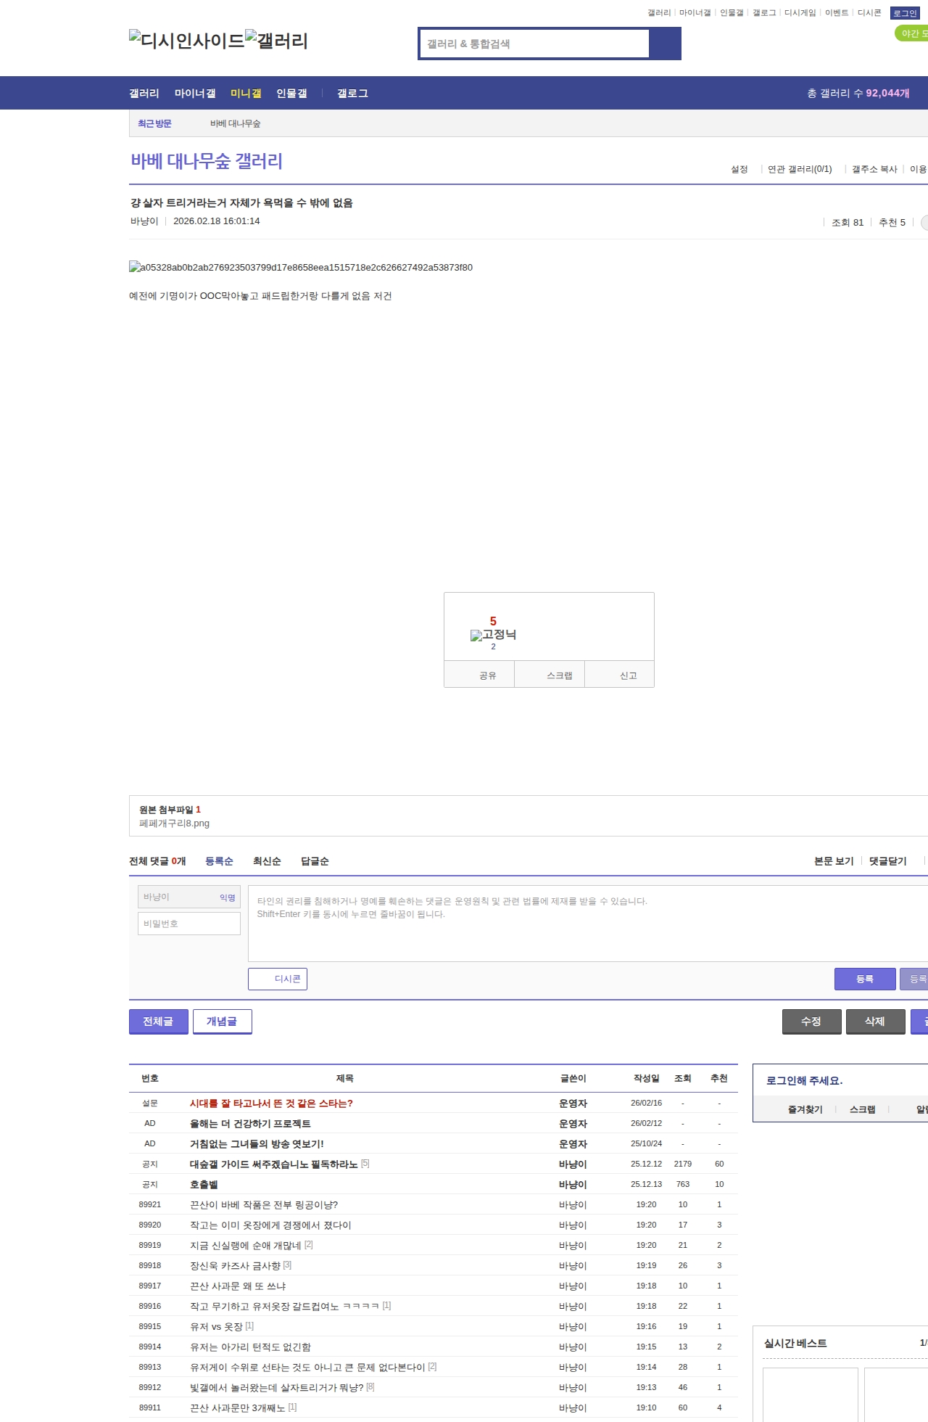928x1422 pixels.
Task: Open post 끈산 사과문 왜 또 쓰냐
Action: (238, 1286)
